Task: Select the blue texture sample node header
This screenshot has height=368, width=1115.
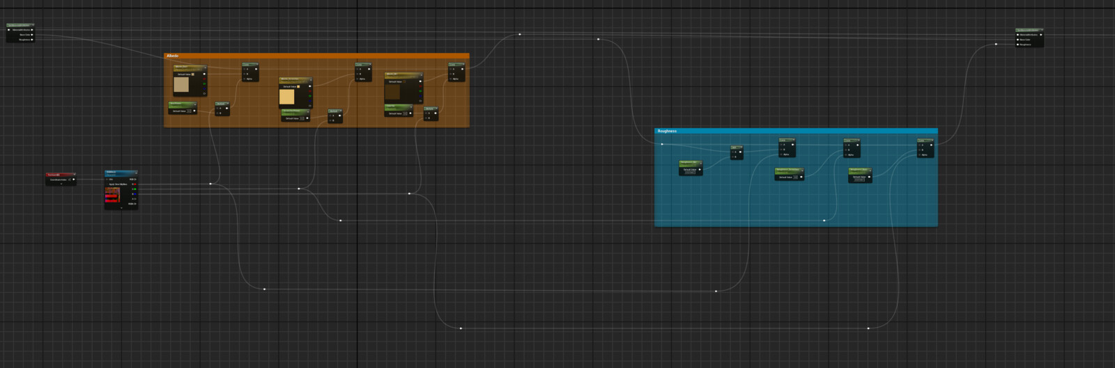Action: pyautogui.click(x=121, y=173)
